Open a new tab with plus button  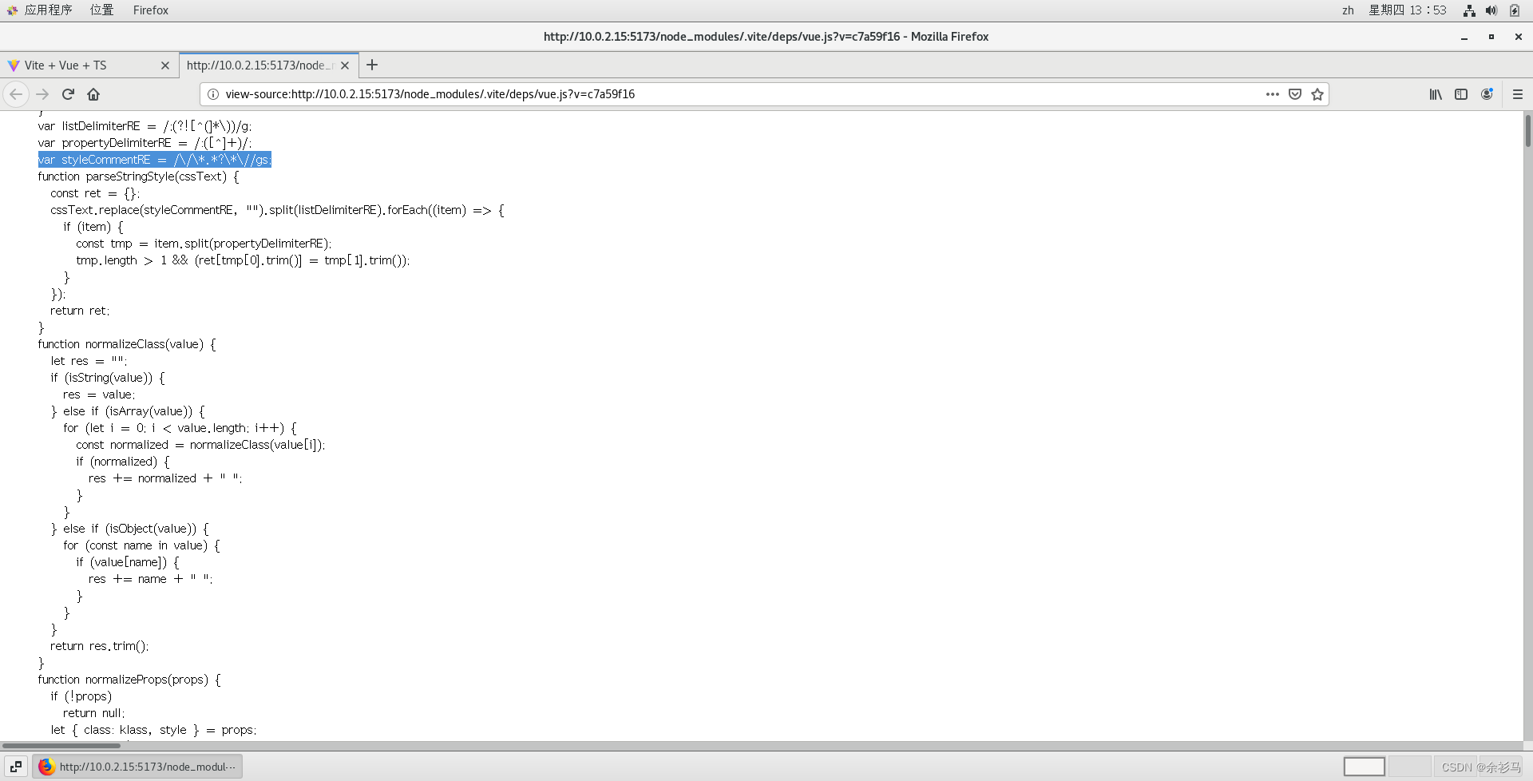tap(372, 65)
